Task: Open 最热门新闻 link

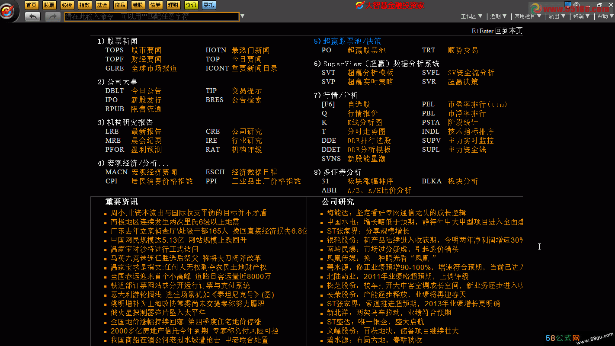Action: tap(250, 50)
